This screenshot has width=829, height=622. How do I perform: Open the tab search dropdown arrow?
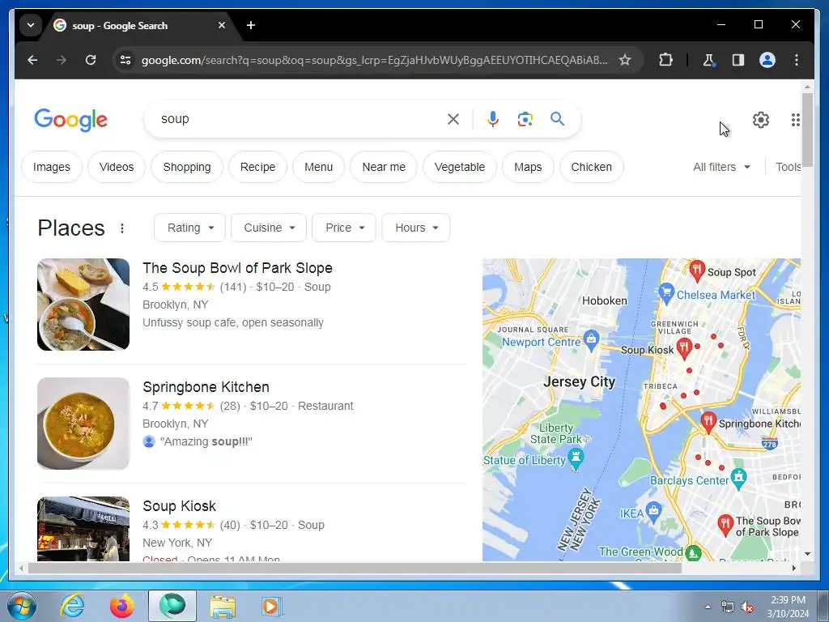point(31,25)
